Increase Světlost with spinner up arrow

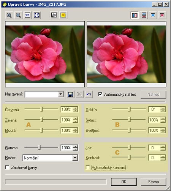tap(163, 129)
